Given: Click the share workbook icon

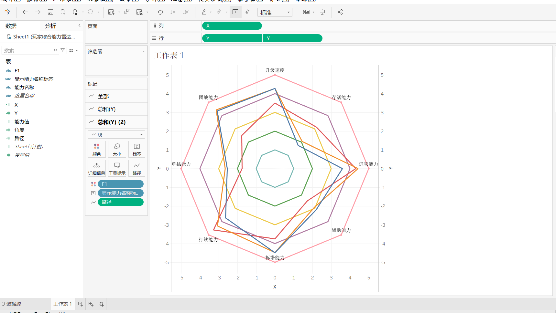Looking at the screenshot, I should 340,12.
